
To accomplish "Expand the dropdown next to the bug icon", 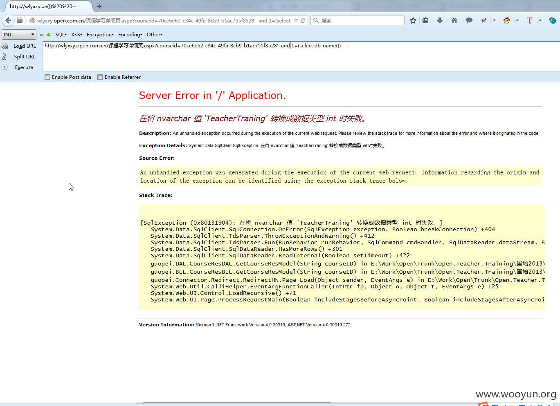I will pos(494,20).
